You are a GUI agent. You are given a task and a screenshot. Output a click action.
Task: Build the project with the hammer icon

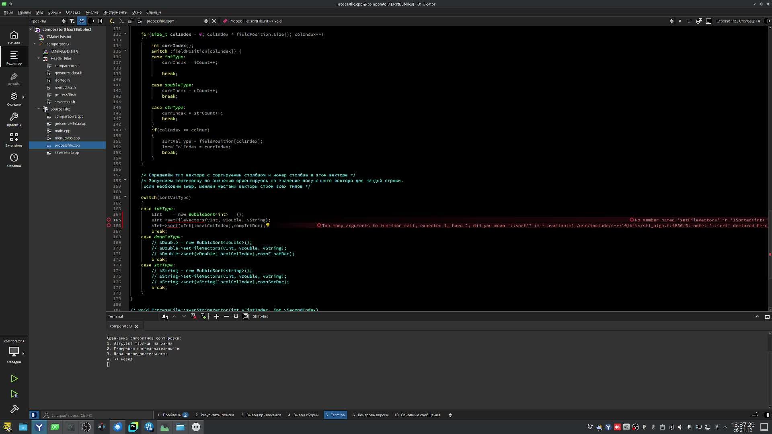pos(14,409)
